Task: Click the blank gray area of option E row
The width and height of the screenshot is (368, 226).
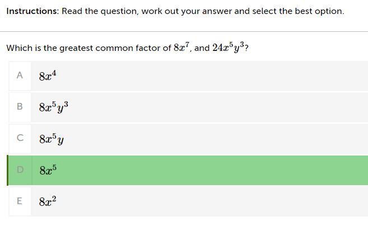Action: 211,201
